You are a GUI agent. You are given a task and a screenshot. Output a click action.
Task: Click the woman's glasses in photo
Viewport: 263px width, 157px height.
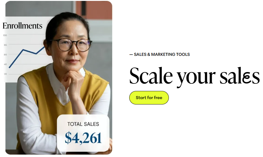71,45
